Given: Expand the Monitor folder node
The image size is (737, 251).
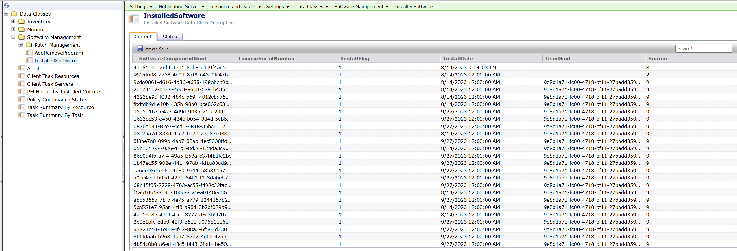Looking at the screenshot, I should (x=13, y=29).
